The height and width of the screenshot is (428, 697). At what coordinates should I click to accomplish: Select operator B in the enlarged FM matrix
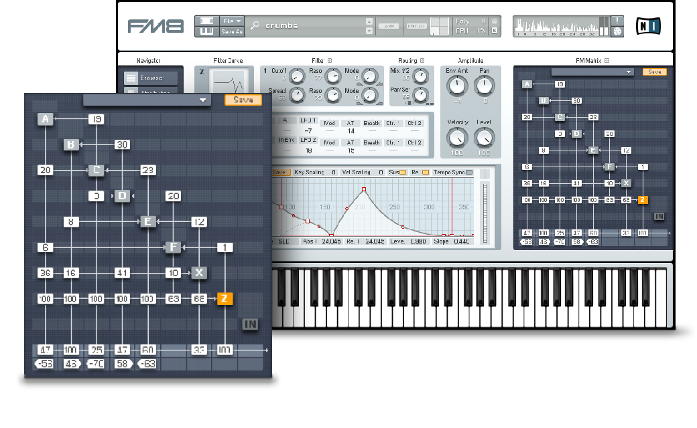click(x=71, y=144)
